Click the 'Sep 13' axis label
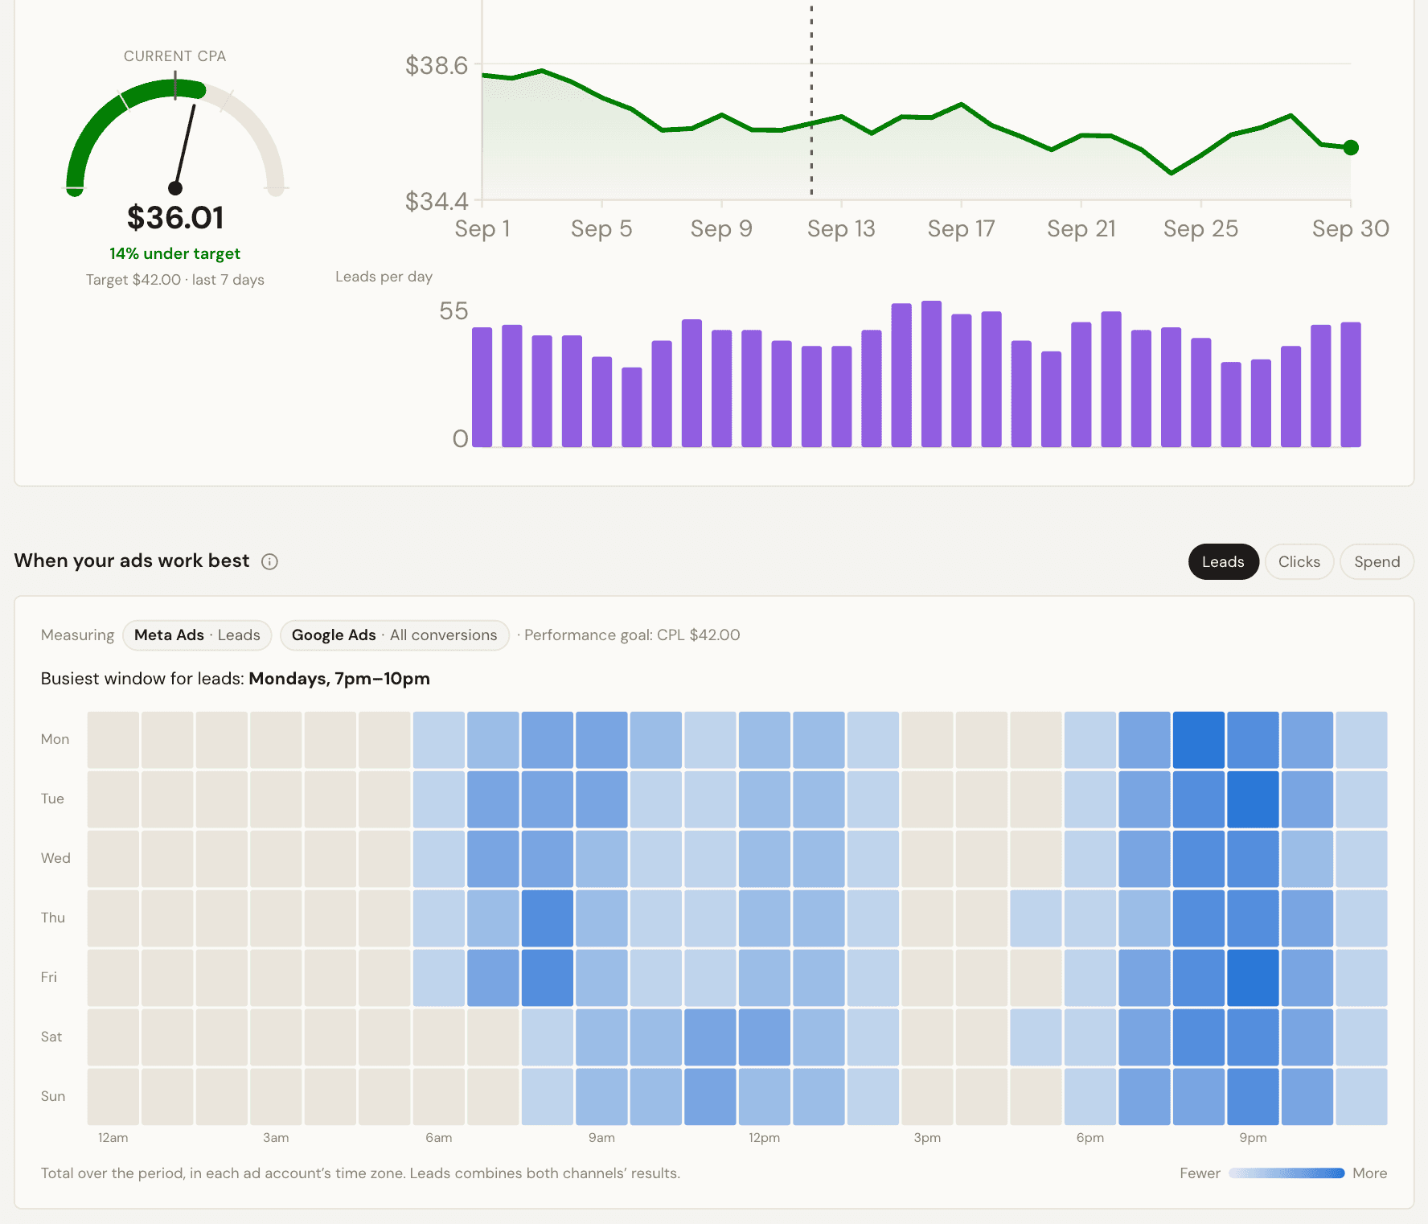The image size is (1428, 1224). (x=841, y=229)
